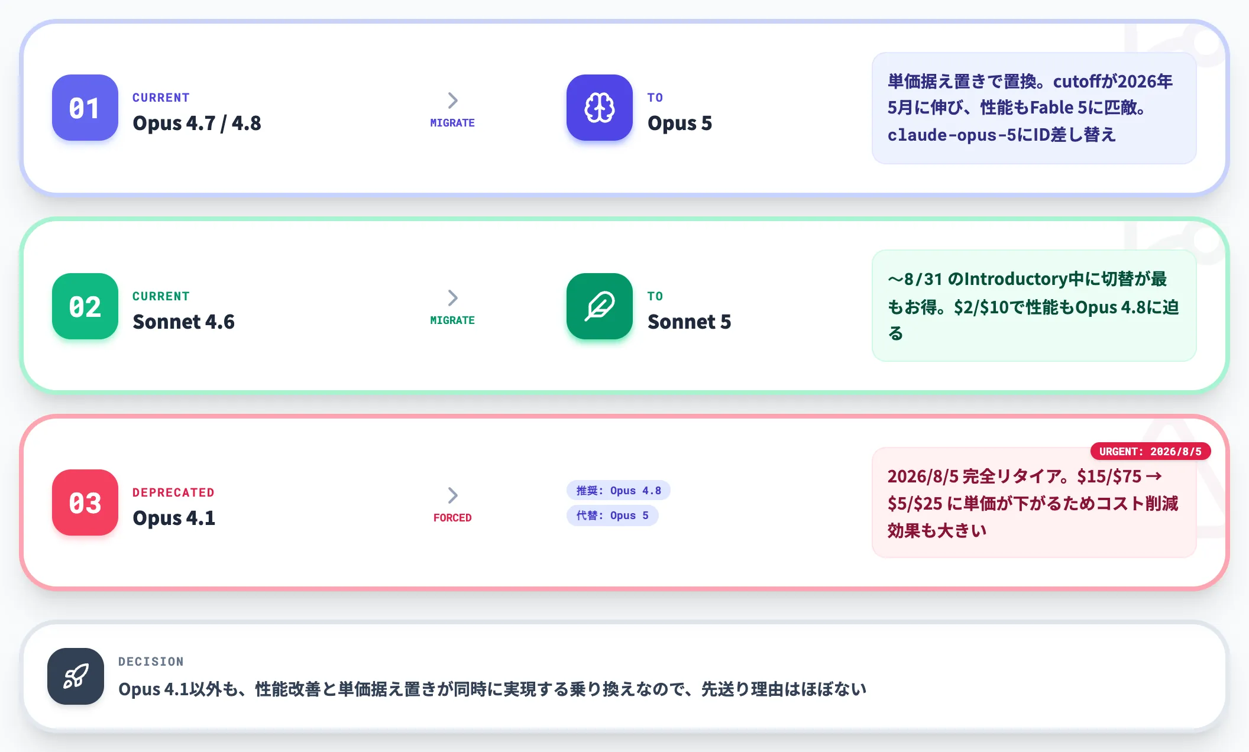Click the decision sentence starting Opus 4.1以外も
Image resolution: width=1249 pixels, height=752 pixels.
coord(492,689)
